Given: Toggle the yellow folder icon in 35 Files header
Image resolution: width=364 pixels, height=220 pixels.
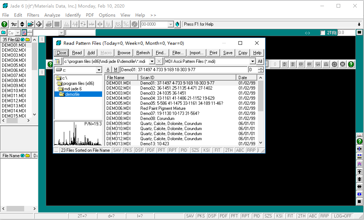Looking at the screenshot, I should (28, 40).
